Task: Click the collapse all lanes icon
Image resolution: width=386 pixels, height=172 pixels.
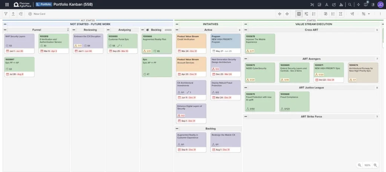Action: (x=280, y=14)
